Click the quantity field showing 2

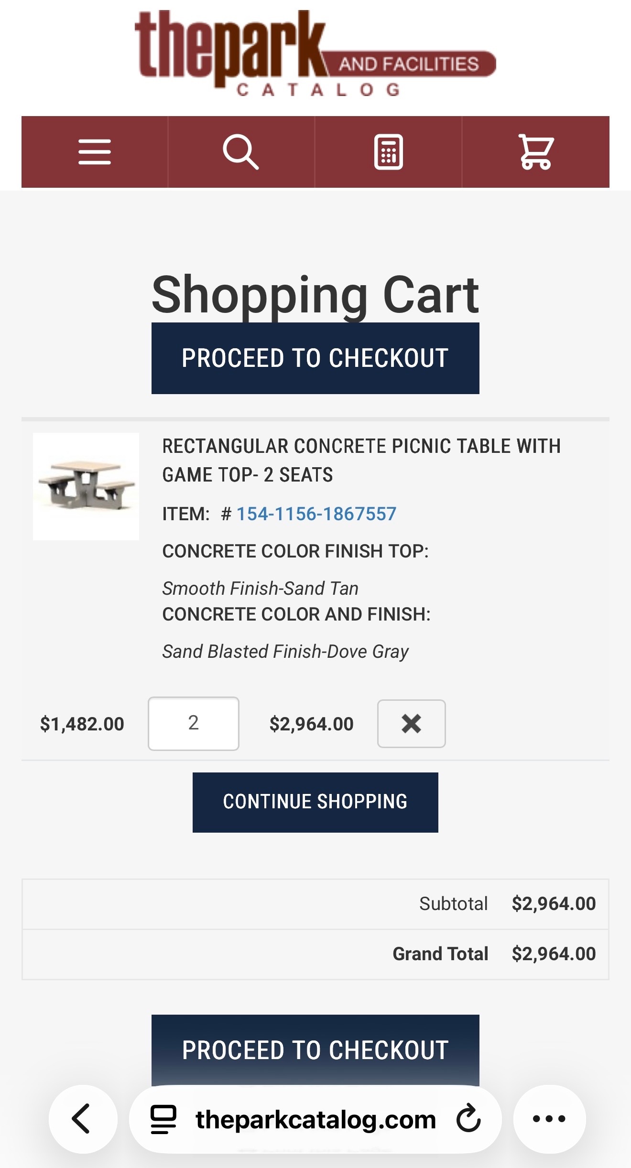pyautogui.click(x=193, y=723)
